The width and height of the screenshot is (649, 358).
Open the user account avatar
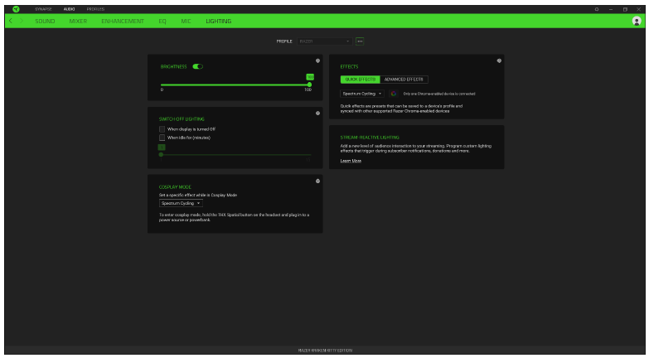[637, 21]
